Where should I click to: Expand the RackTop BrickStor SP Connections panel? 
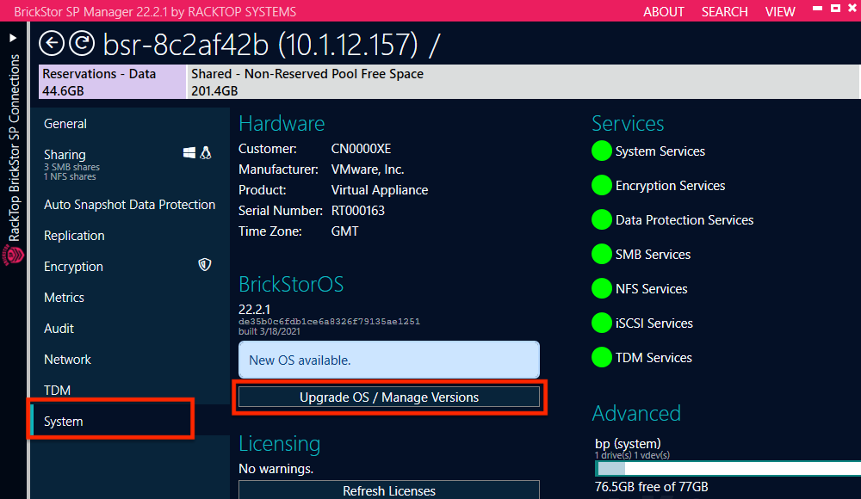coord(13,39)
